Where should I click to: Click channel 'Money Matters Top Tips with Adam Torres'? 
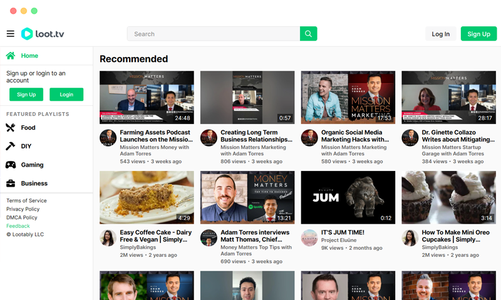tap(256, 251)
